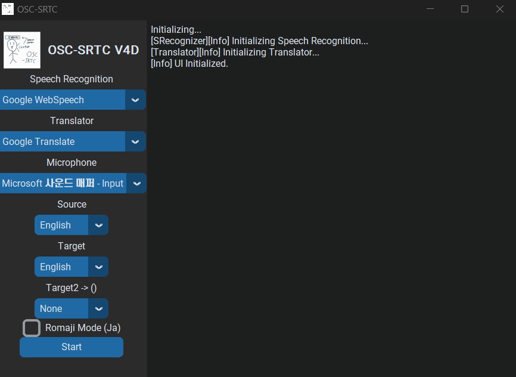
Task: Minimize the OSC-SRTC window
Action: point(430,10)
